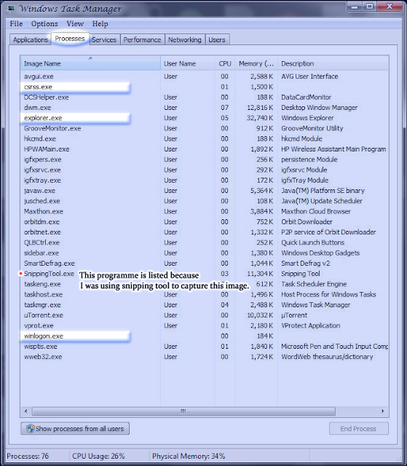Select the javaw.exe process
This screenshot has height=466, width=407.
[205, 191]
